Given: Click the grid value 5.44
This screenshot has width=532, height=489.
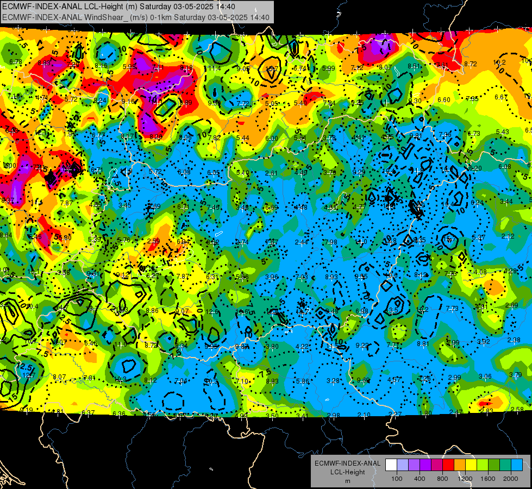Looking at the screenshot, I should click(242, 138).
